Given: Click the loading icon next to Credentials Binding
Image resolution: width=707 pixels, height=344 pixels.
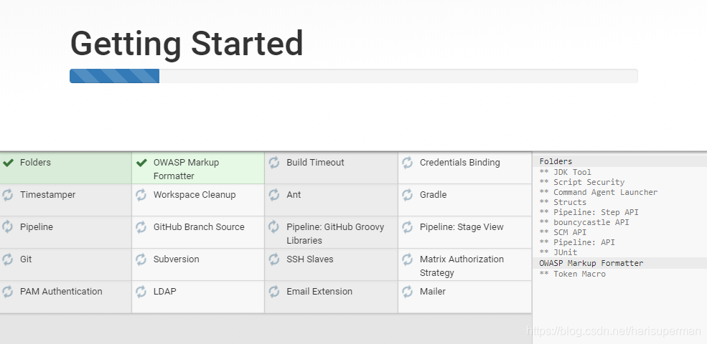Looking at the screenshot, I should (x=408, y=163).
